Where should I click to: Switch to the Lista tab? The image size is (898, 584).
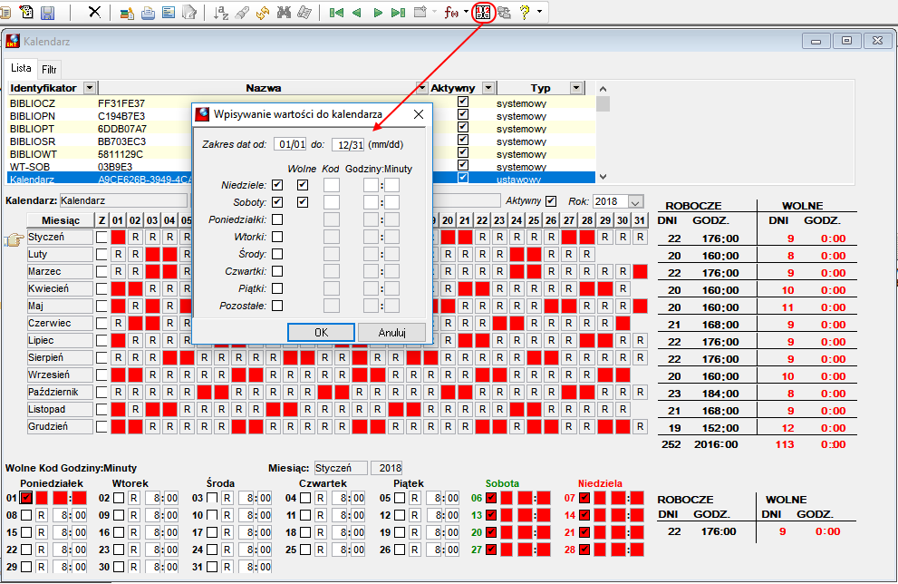coord(21,68)
